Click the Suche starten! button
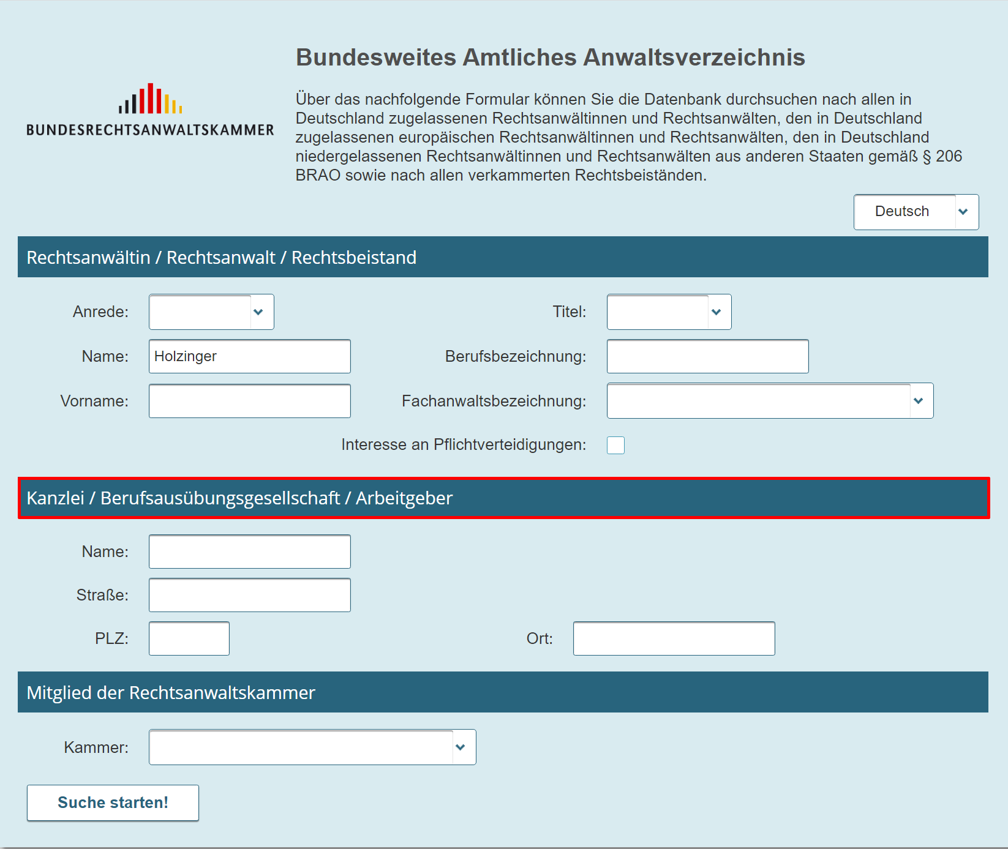1008x849 pixels. click(113, 802)
